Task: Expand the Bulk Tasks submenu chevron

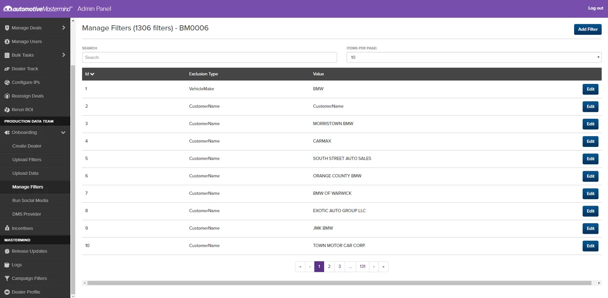Action: pyautogui.click(x=63, y=55)
